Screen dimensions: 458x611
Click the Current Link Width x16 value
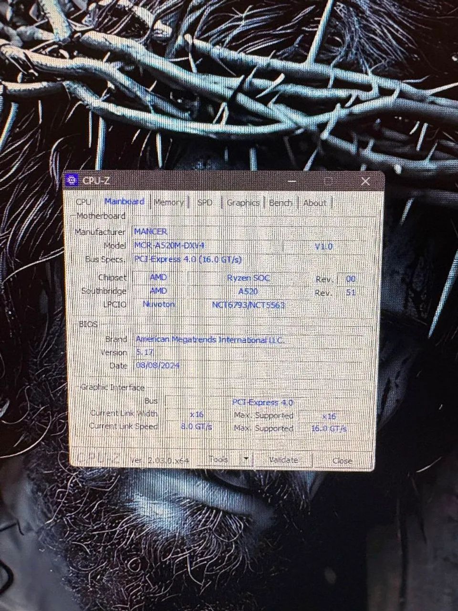click(x=197, y=414)
